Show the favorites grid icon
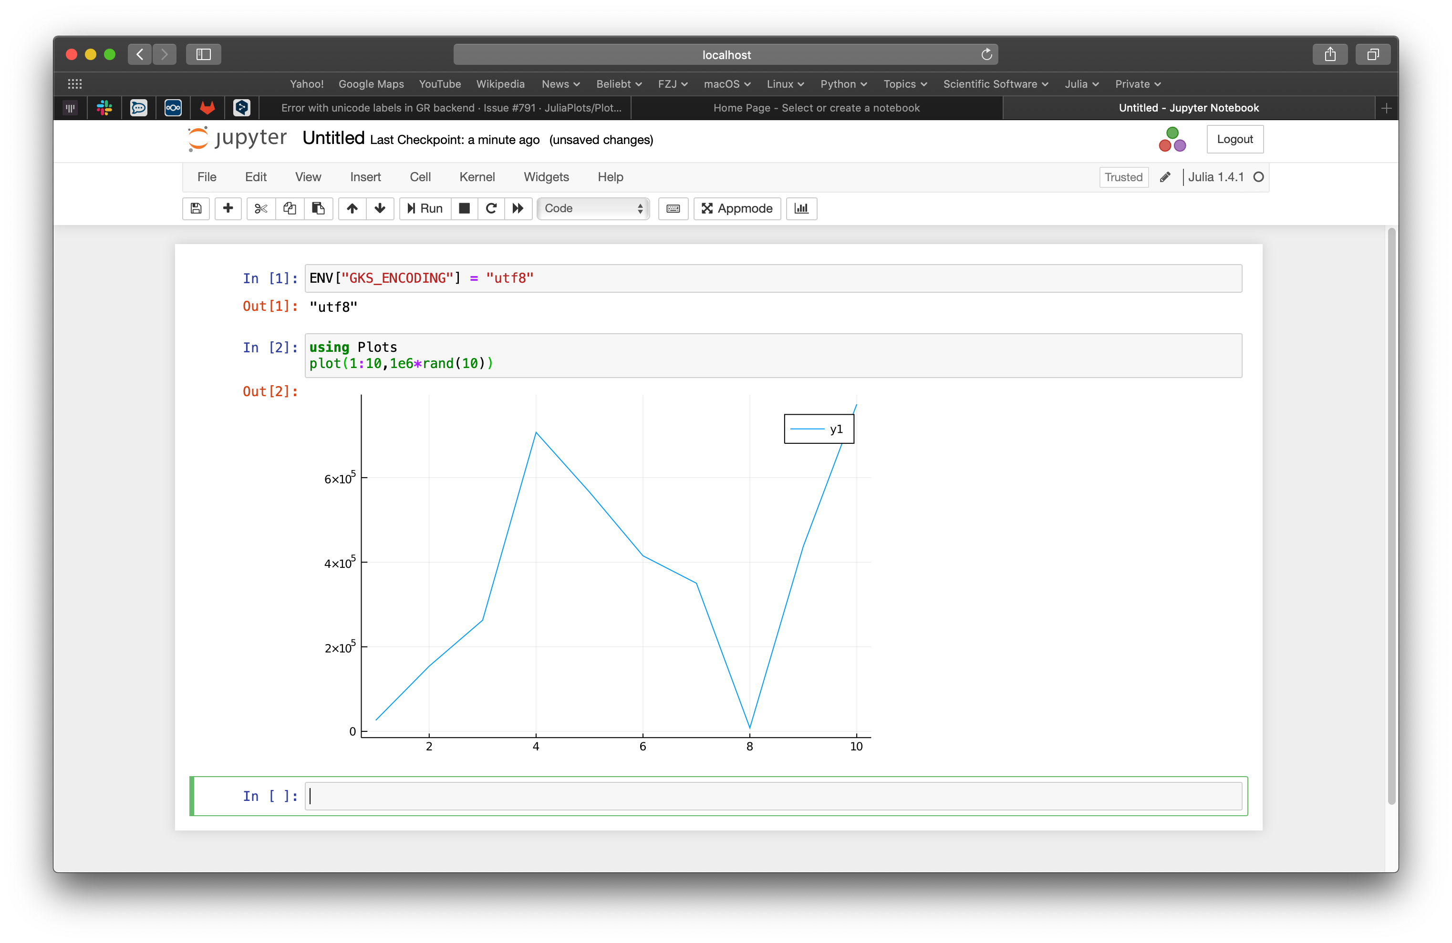Viewport: 1452px width, 943px height. [x=74, y=83]
